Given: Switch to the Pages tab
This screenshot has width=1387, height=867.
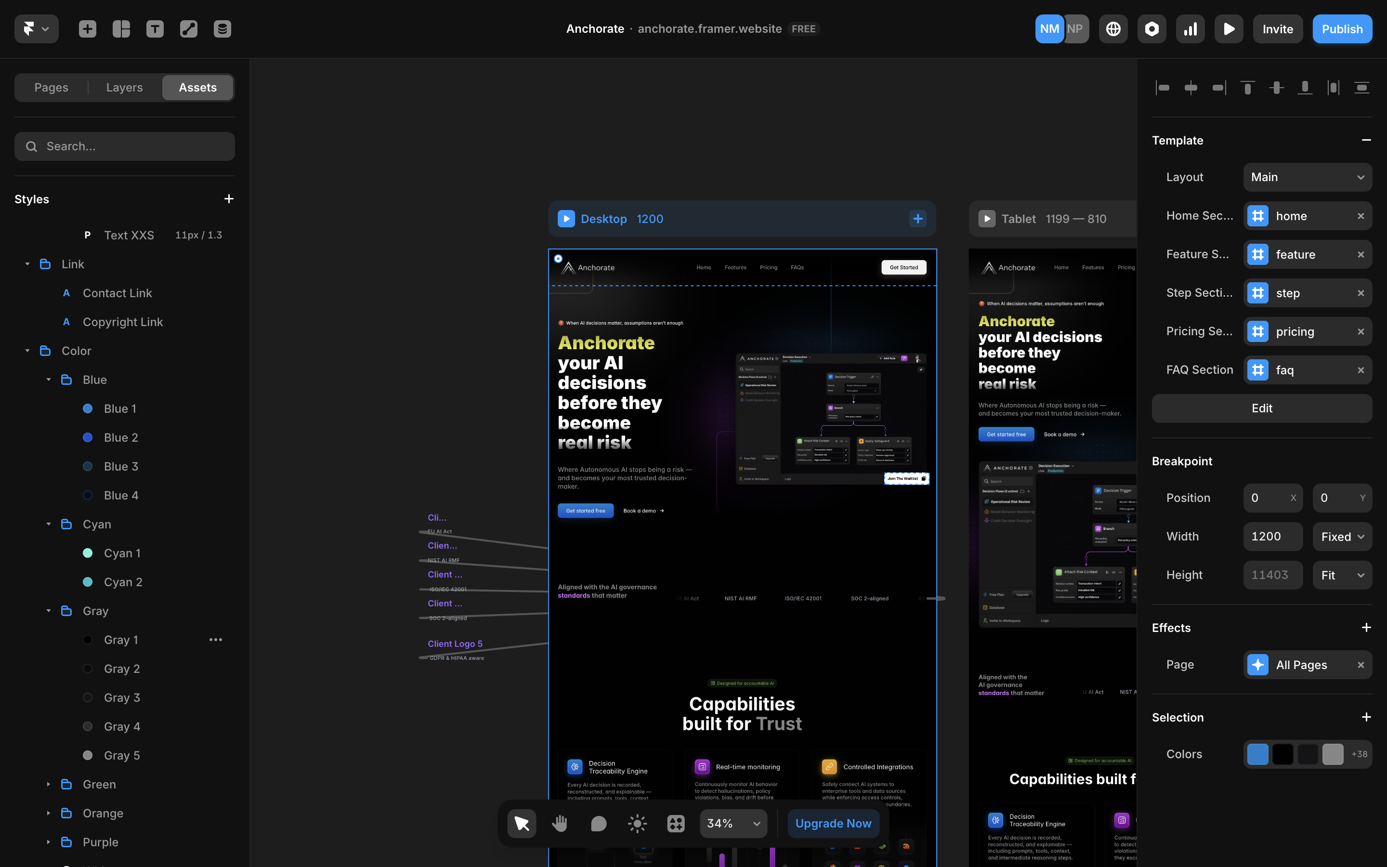Looking at the screenshot, I should (x=51, y=87).
